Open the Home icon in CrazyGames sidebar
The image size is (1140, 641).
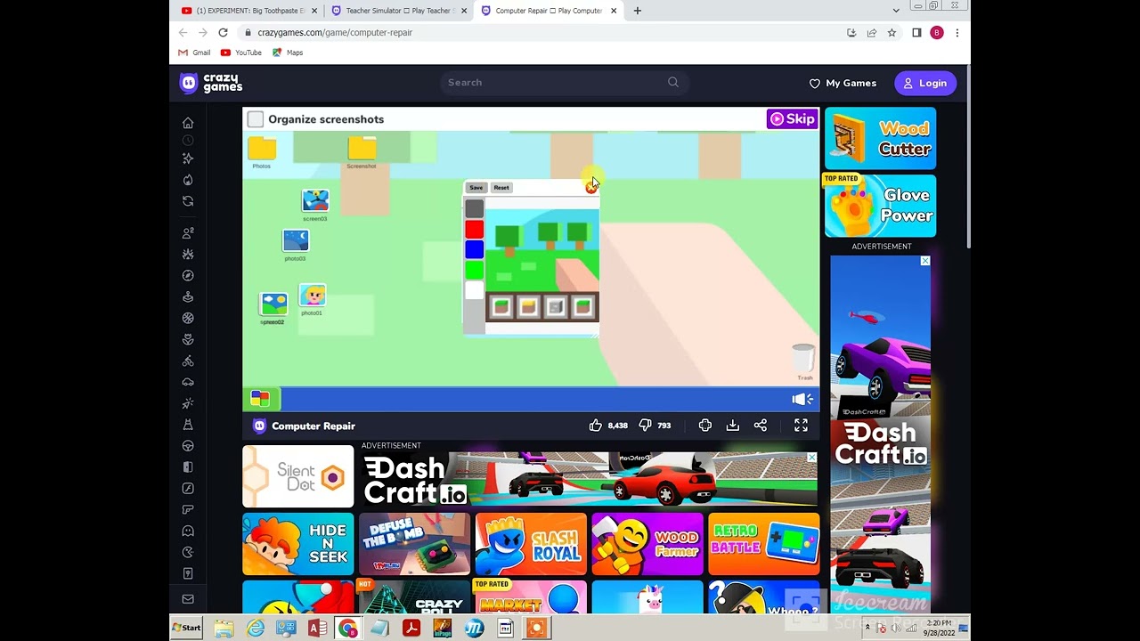(188, 123)
